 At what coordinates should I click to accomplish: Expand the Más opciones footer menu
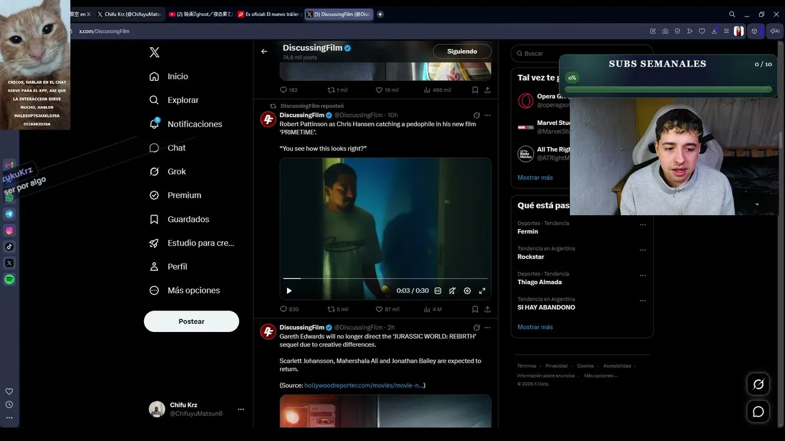[600, 376]
